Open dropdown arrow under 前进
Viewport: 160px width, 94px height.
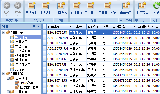(18, 16)
